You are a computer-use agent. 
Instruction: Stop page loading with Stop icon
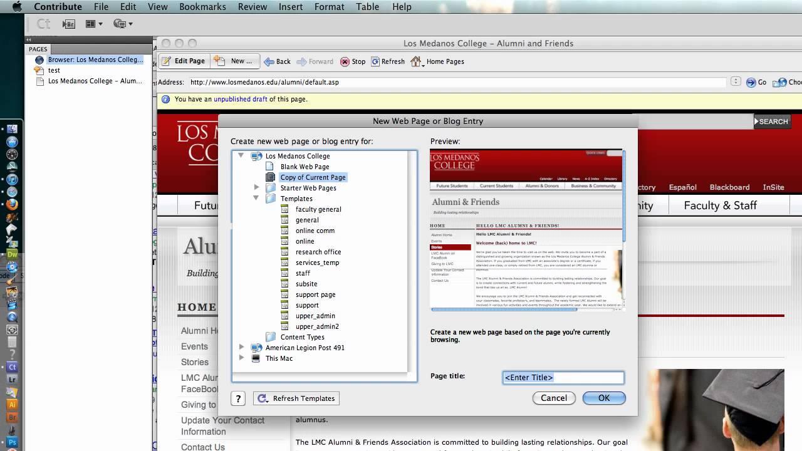(353, 61)
